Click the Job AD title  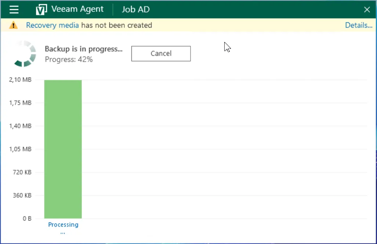pyautogui.click(x=135, y=10)
